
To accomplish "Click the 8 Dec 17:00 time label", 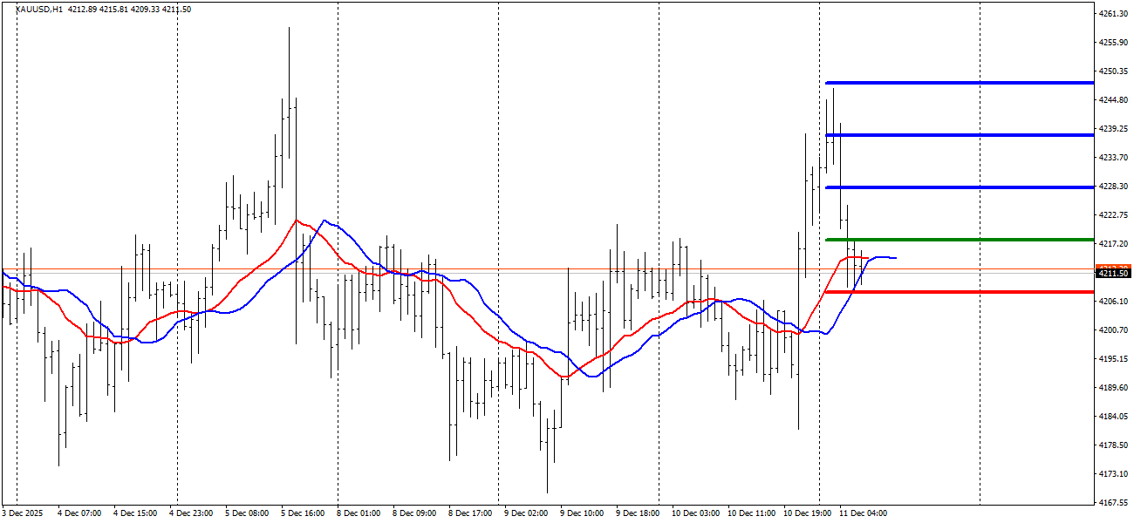I will [x=470, y=513].
